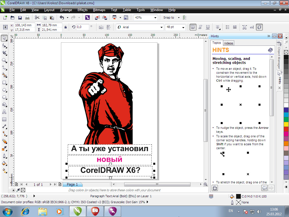Click the rotation angle input field
Image resolution: width=289 pixels, height=217 pixels.
coord(82,27)
